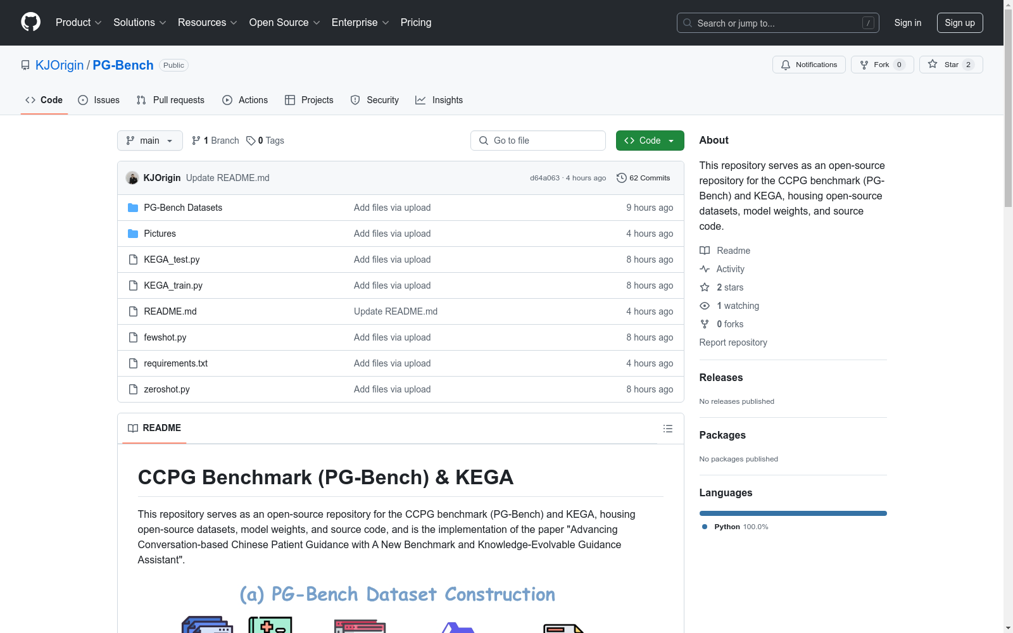Viewport: 1013px width, 633px height.
Task: Click the Python 100.0% language link
Action: coord(735,527)
